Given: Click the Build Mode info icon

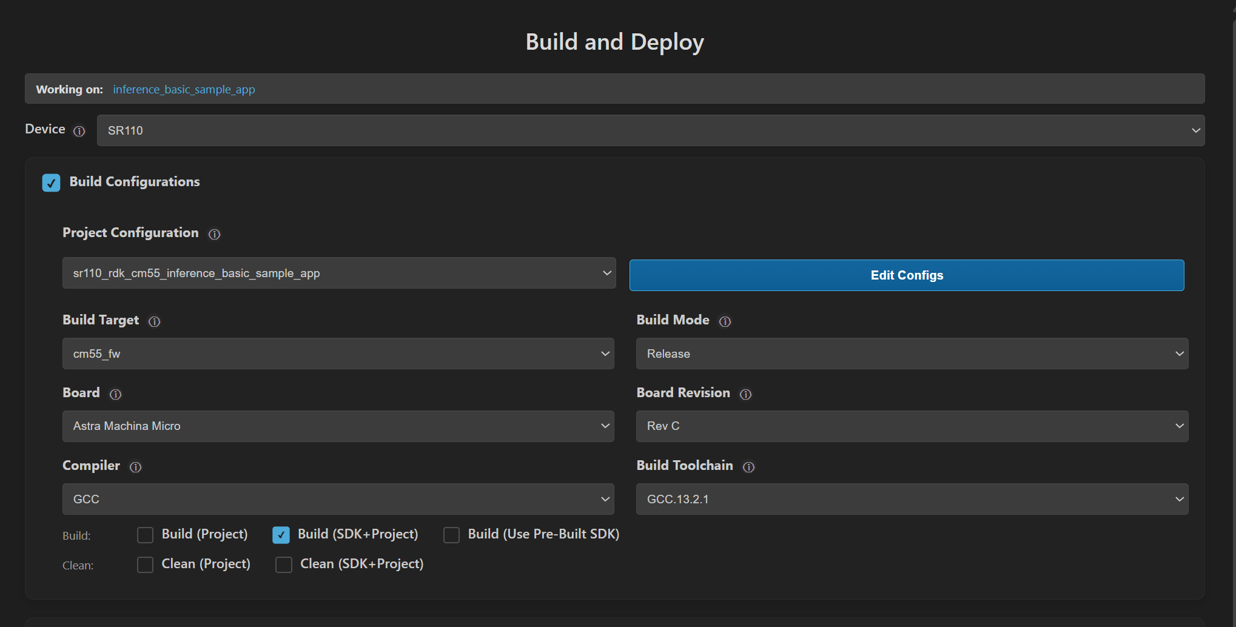Looking at the screenshot, I should pyautogui.click(x=725, y=321).
